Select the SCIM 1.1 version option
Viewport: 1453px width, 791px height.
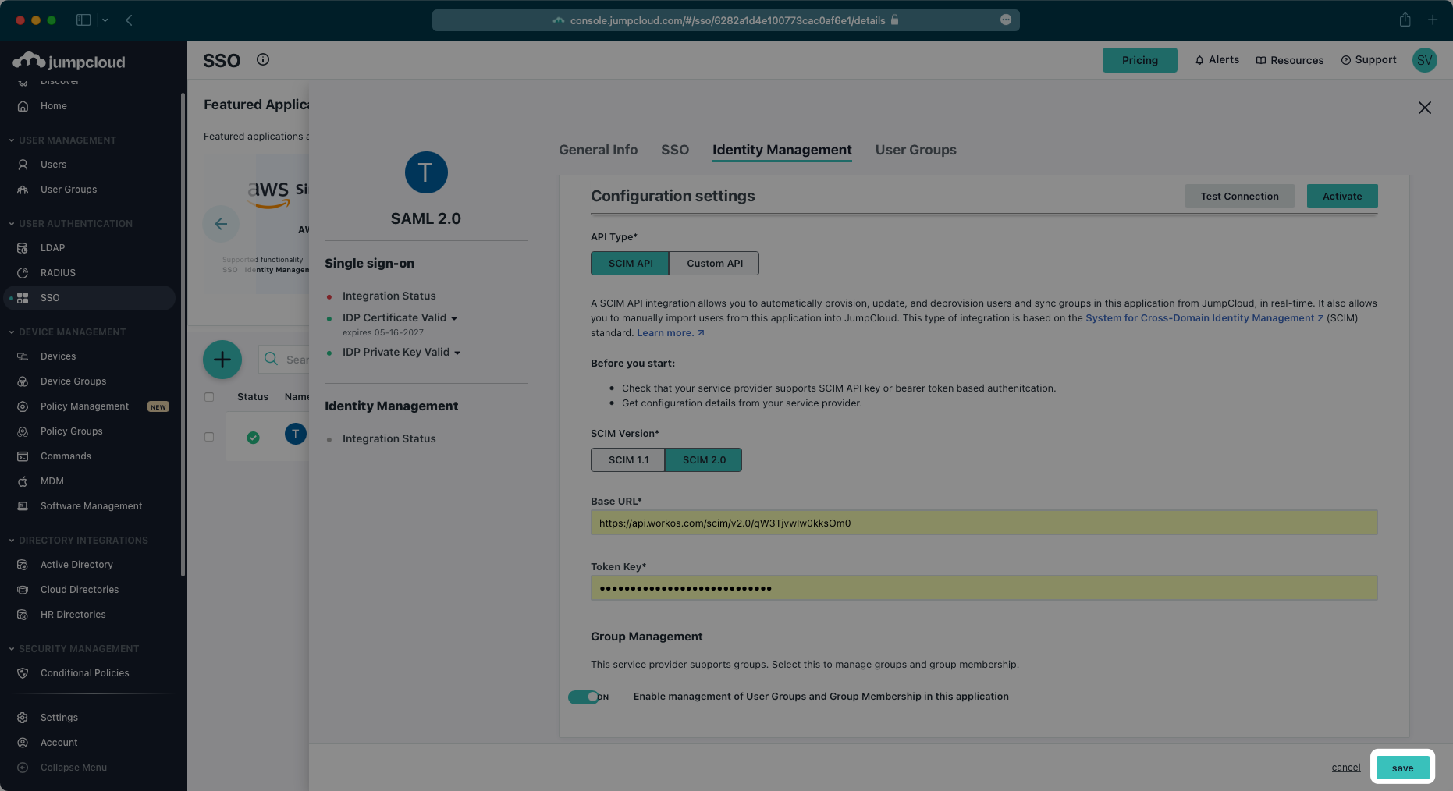coord(628,459)
